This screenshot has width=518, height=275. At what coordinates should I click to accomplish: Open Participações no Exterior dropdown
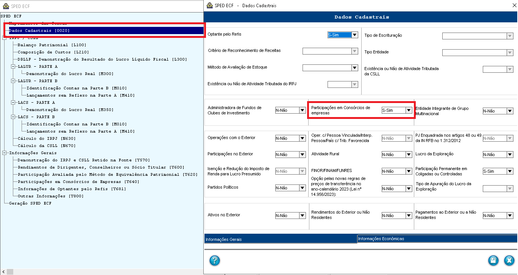point(302,155)
